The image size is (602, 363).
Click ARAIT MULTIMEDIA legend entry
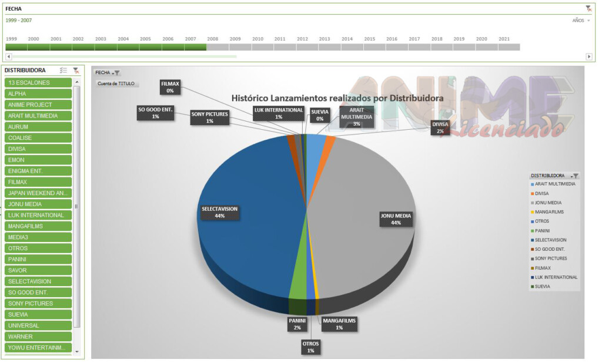(x=553, y=184)
